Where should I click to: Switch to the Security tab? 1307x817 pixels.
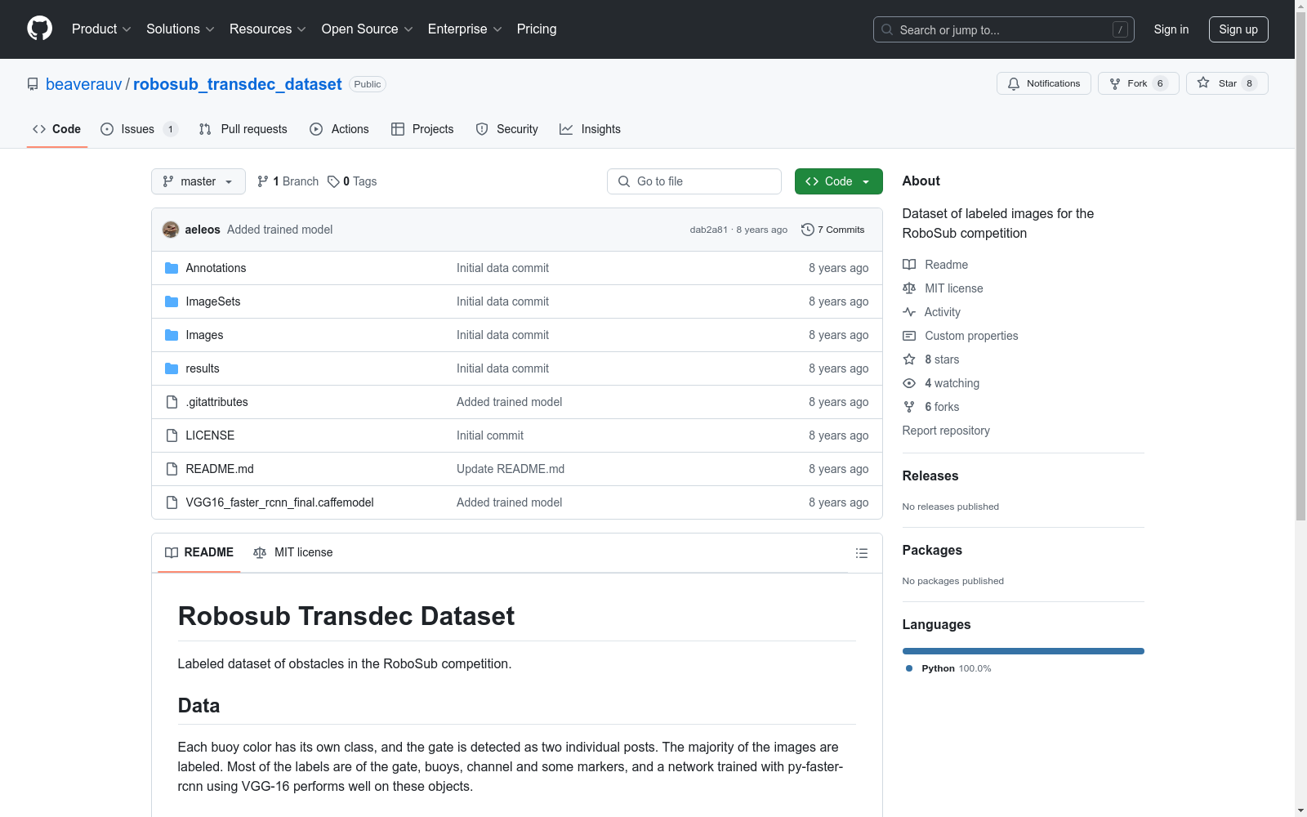(x=507, y=129)
